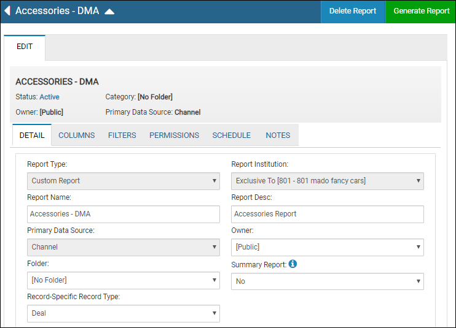Switch to the NOTES tab
This screenshot has height=328, width=456.
278,135
